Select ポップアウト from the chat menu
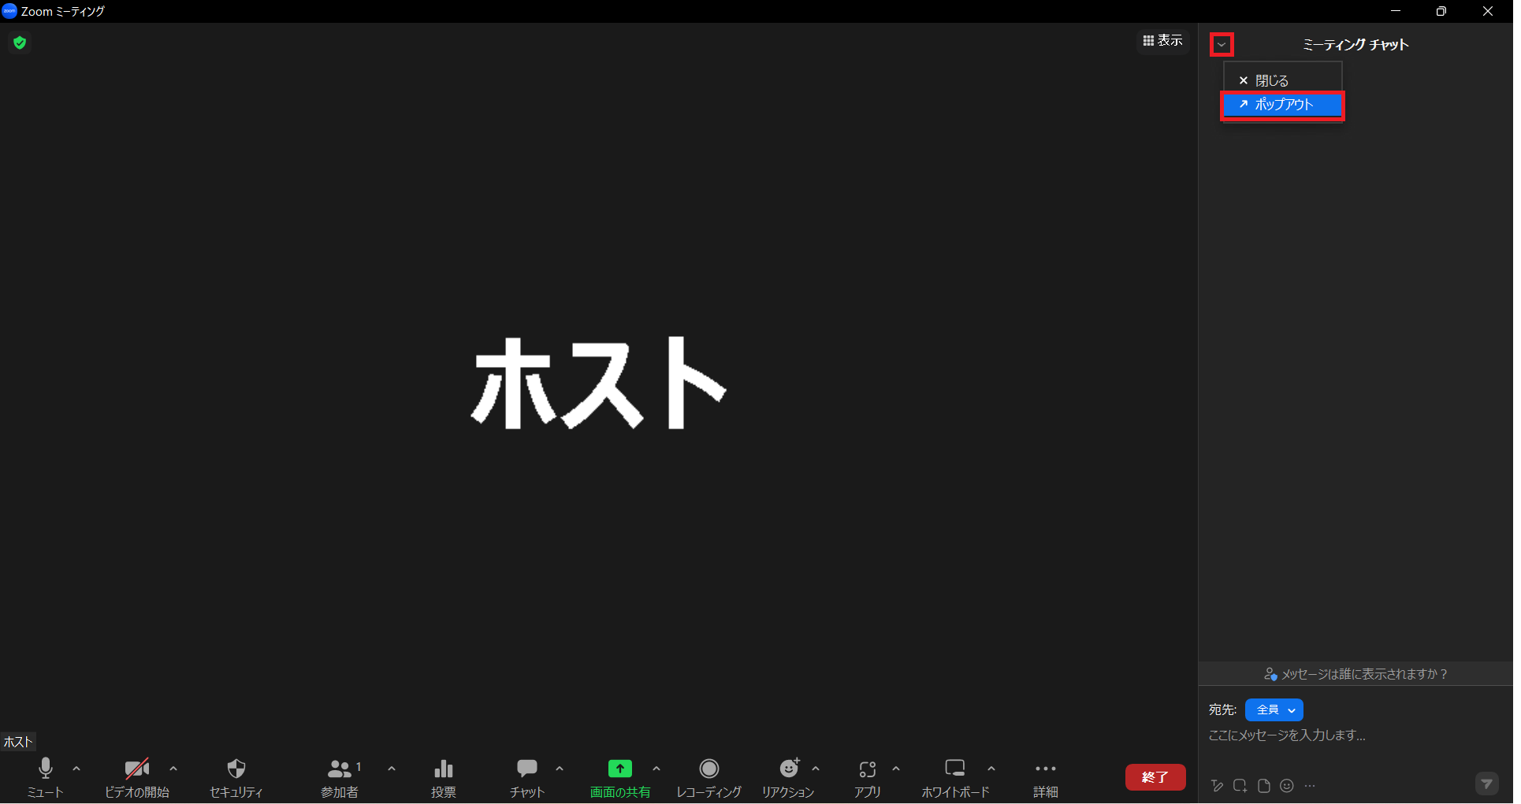Viewport: 1521px width, 804px height. [1282, 105]
